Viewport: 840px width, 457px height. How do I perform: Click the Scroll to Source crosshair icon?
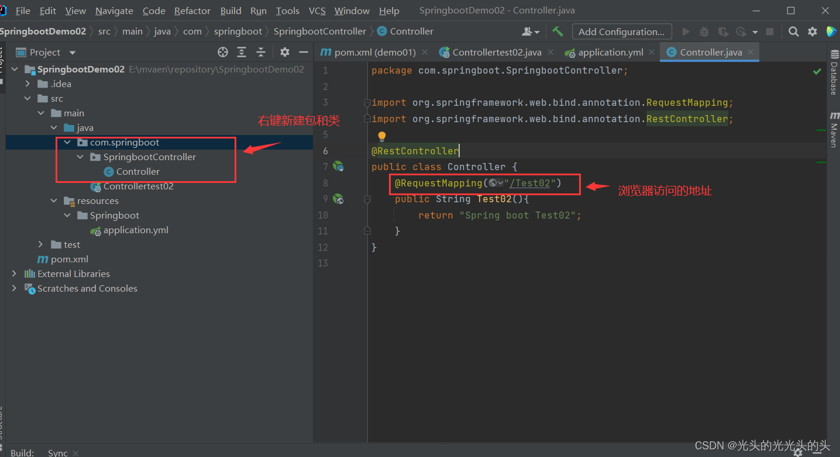(222, 52)
